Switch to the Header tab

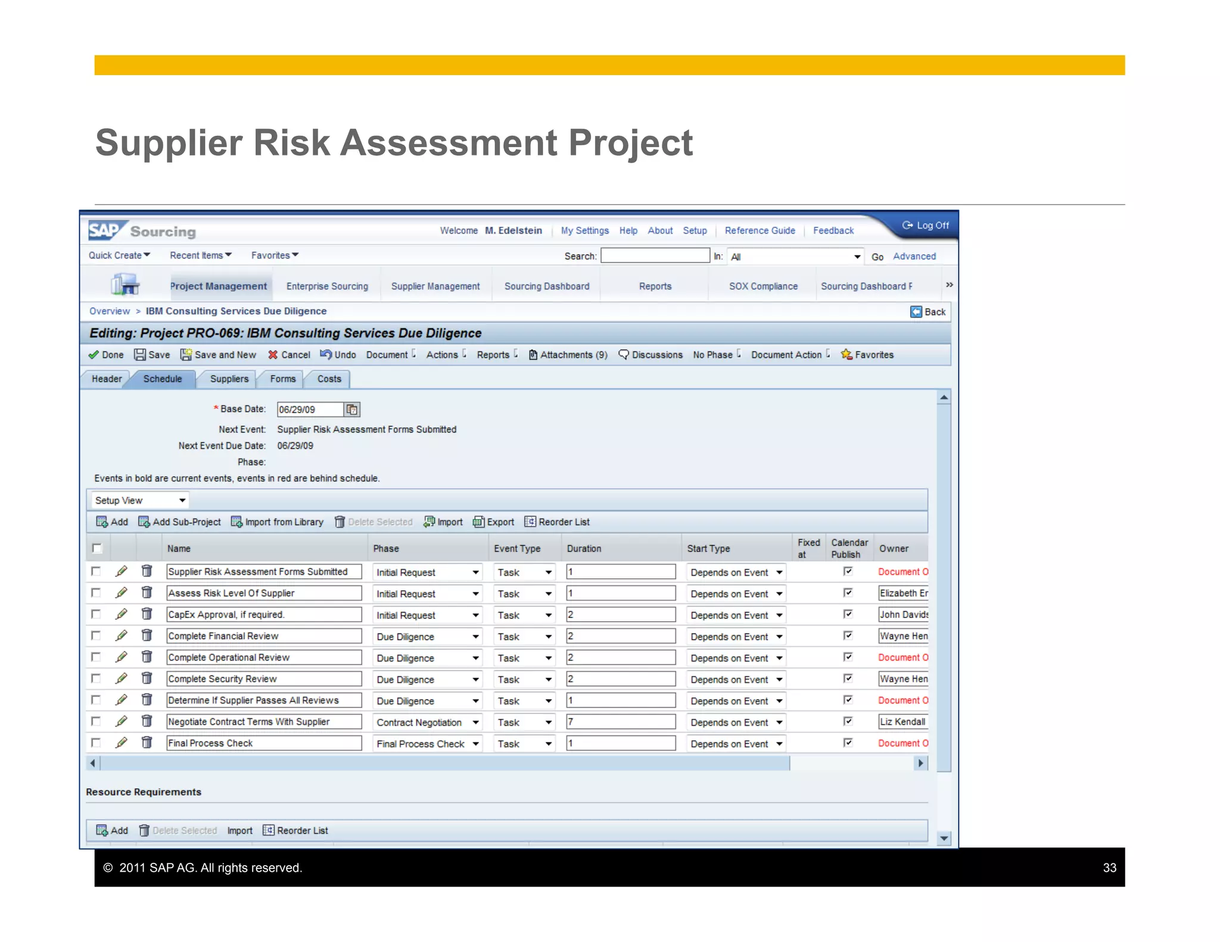pos(107,379)
